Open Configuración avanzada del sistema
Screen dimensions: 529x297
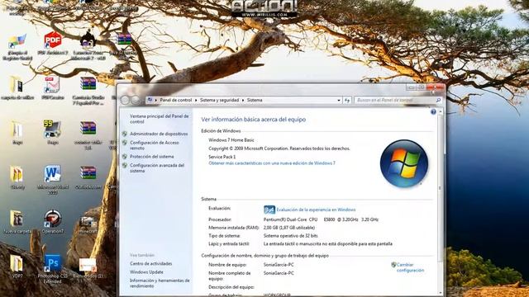157,168
